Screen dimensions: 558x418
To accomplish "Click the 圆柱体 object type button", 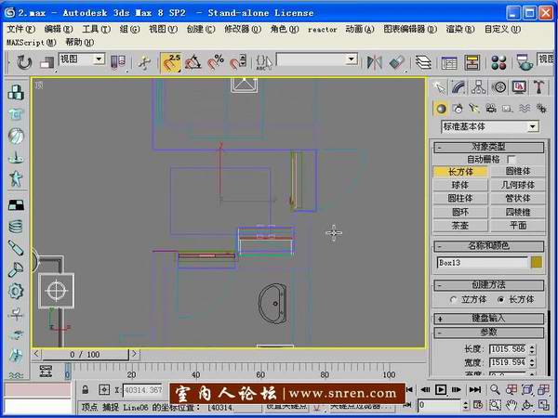I will tap(460, 199).
